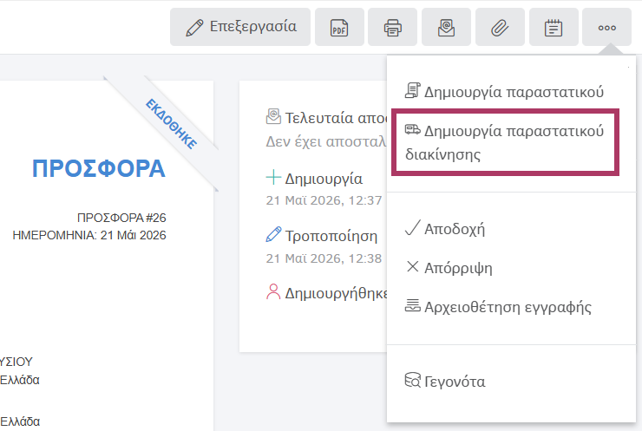Click the ΕΚΔΟΘΗΚΕ status ribbon
This screenshot has height=431, width=642.
[x=172, y=124]
